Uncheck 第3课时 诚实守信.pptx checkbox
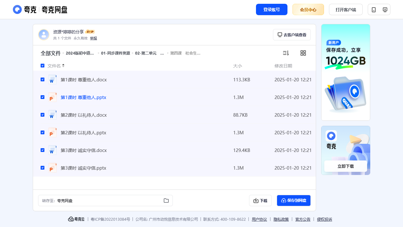Screen dimensions: 403x227 tap(43, 168)
